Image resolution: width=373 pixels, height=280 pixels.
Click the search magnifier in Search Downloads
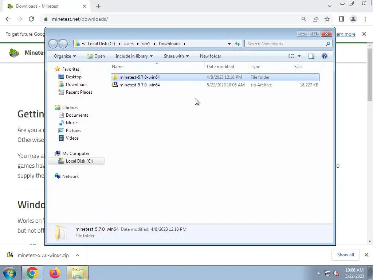328,44
